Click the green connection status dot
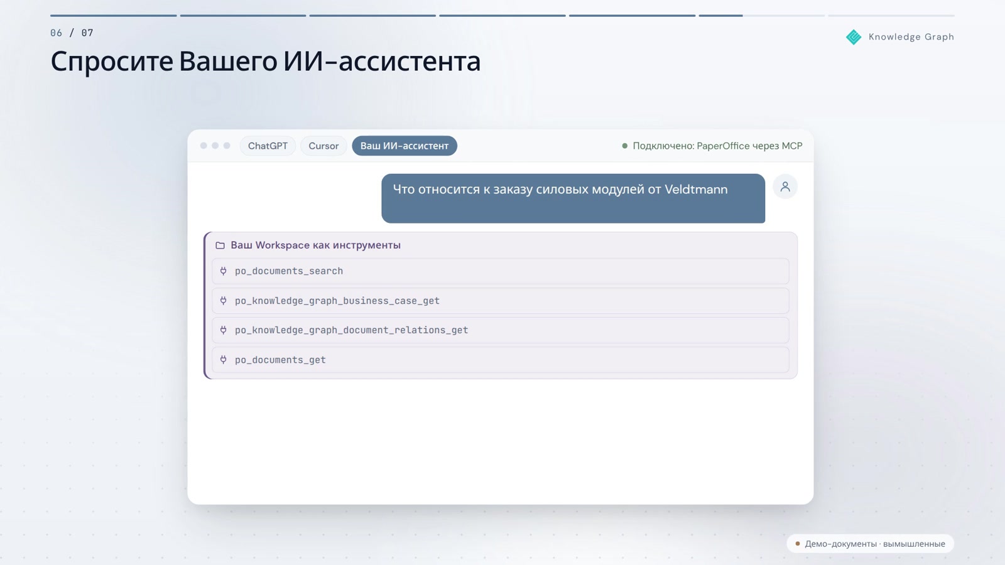Viewport: 1005px width, 565px height. [x=624, y=146]
